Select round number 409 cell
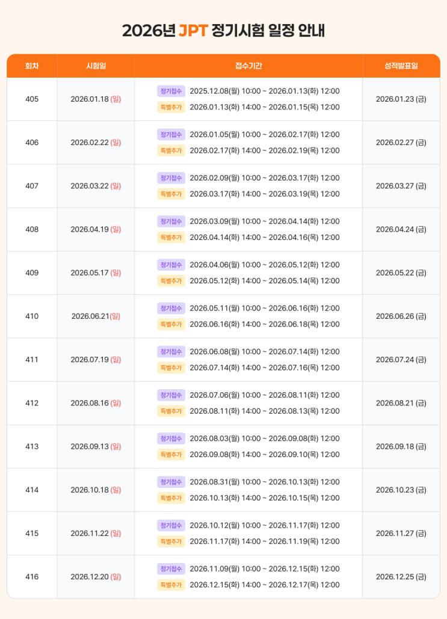This screenshot has width=447, height=619. pos(32,273)
